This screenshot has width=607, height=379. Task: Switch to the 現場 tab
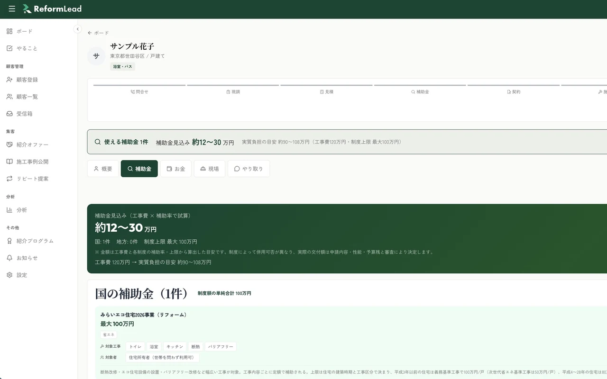(210, 169)
